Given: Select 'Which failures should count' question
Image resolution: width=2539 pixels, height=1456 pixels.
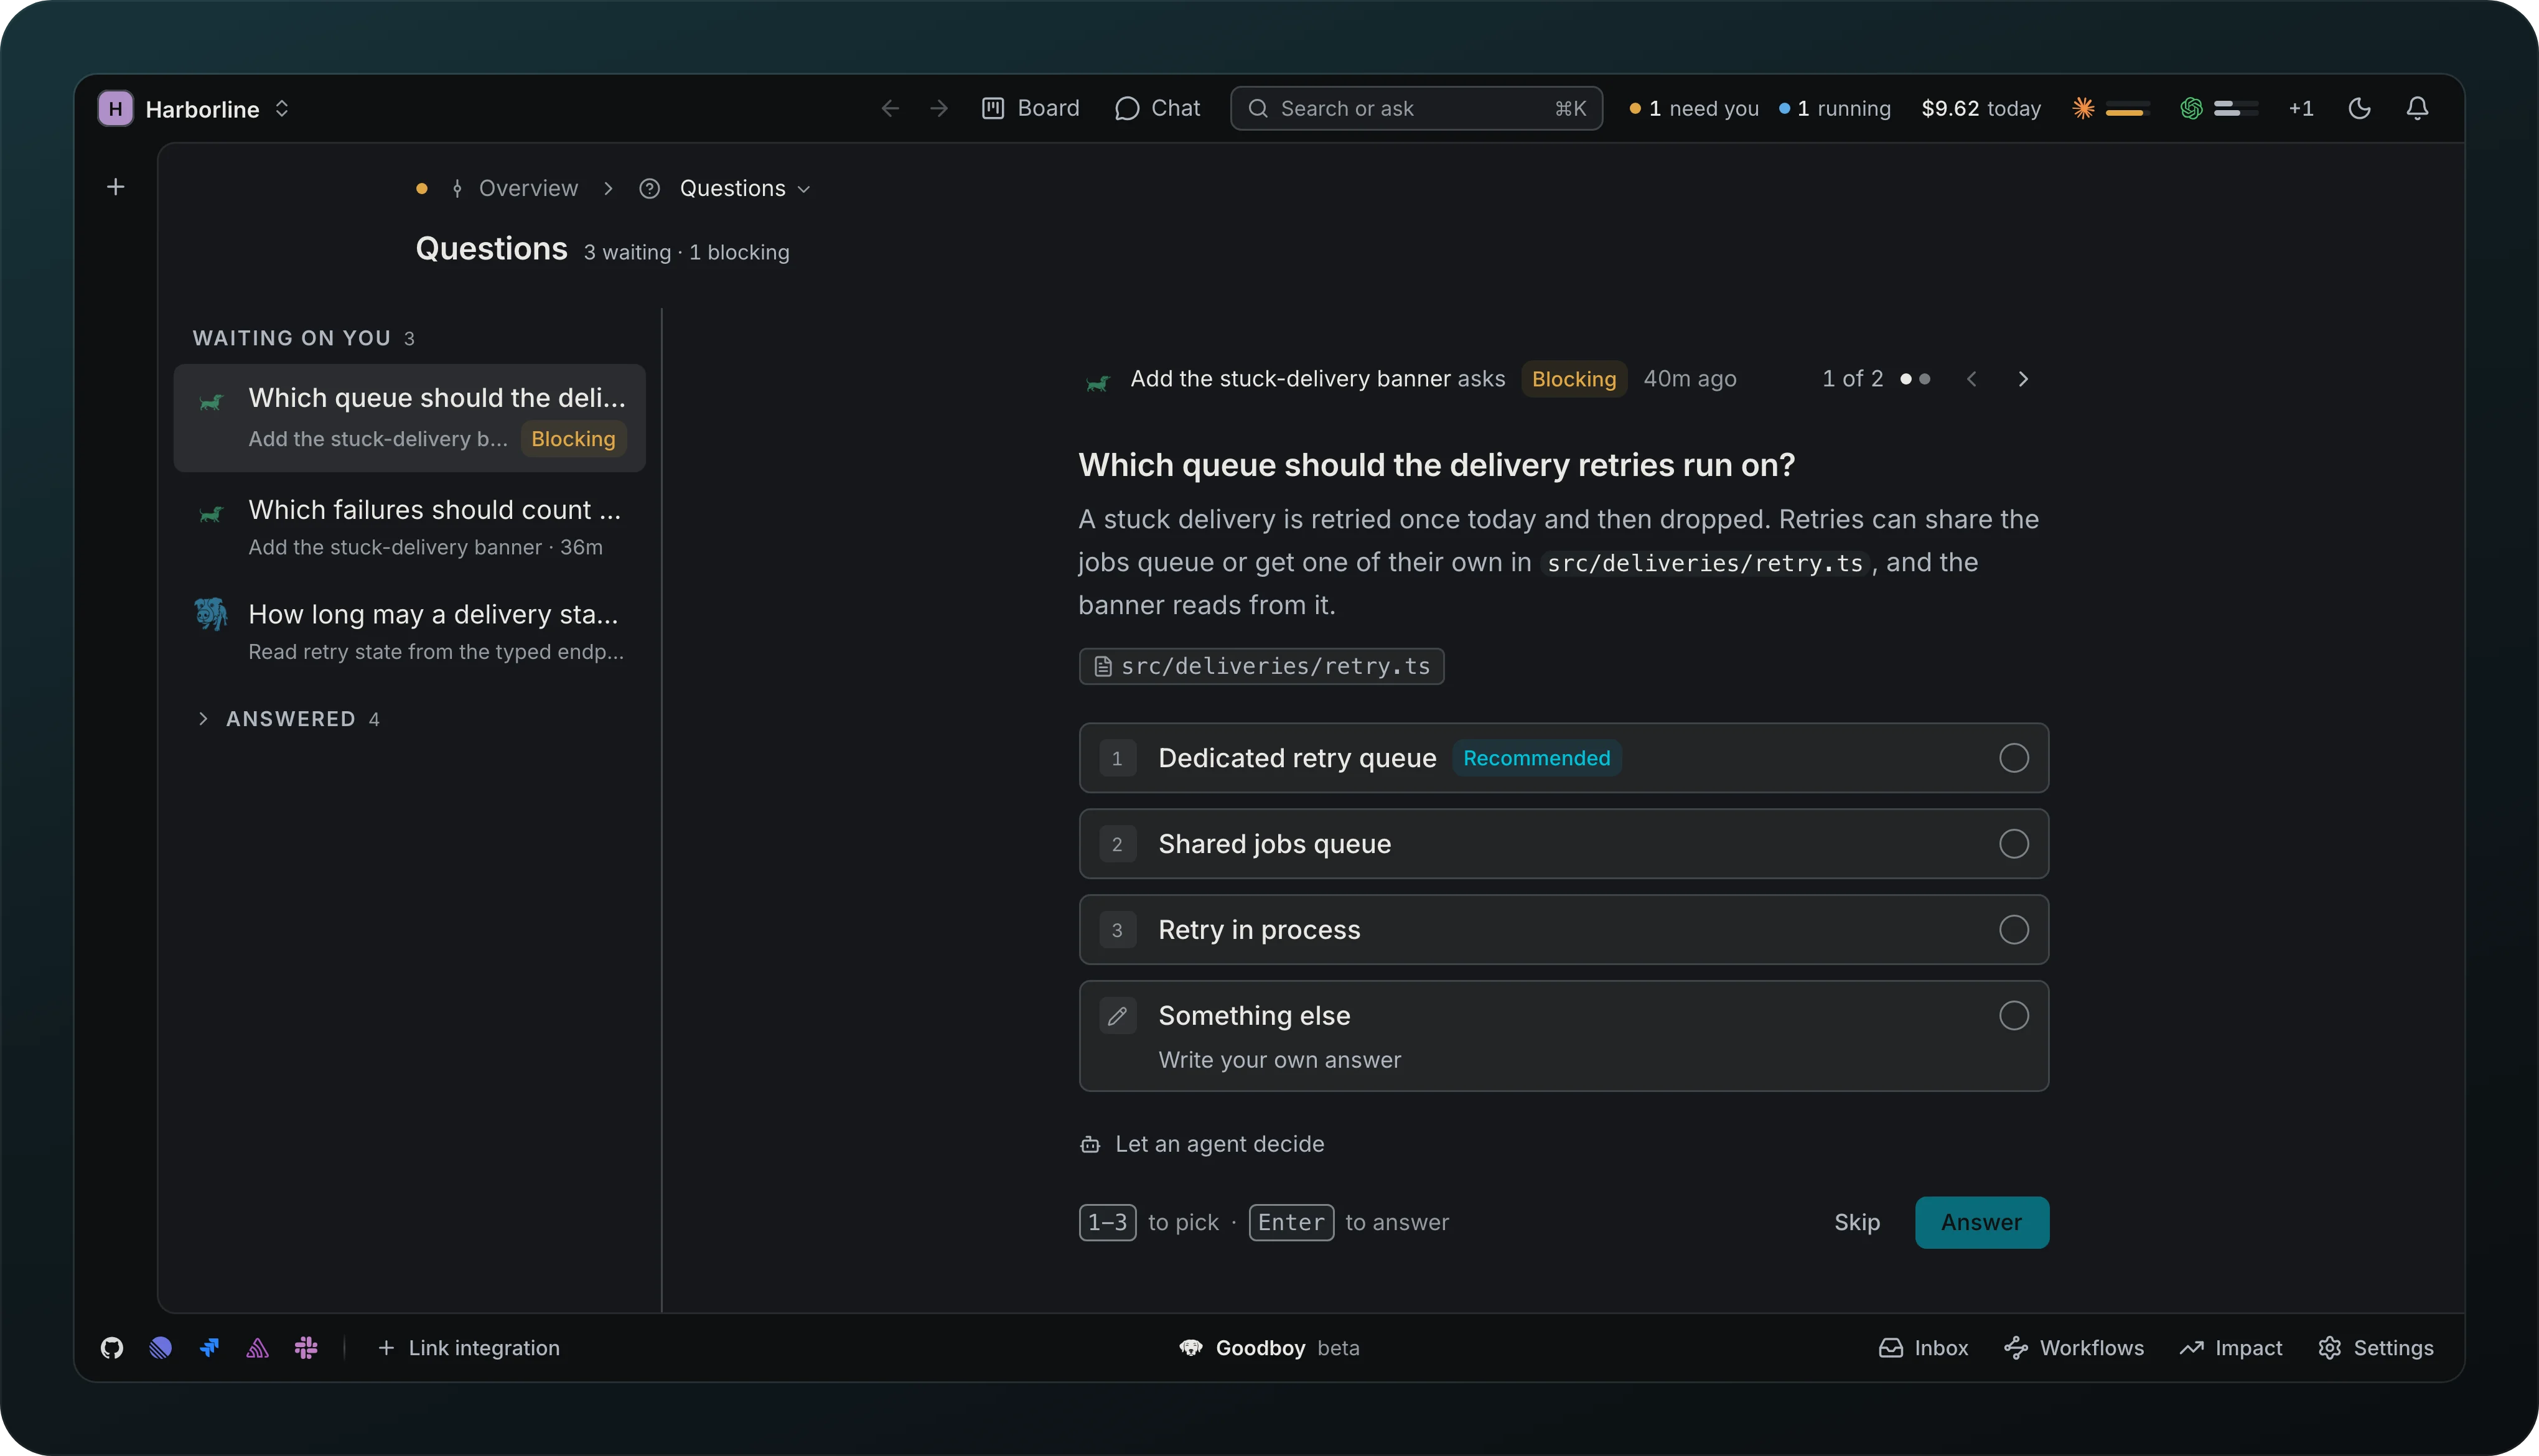Looking at the screenshot, I should pyautogui.click(x=410, y=527).
